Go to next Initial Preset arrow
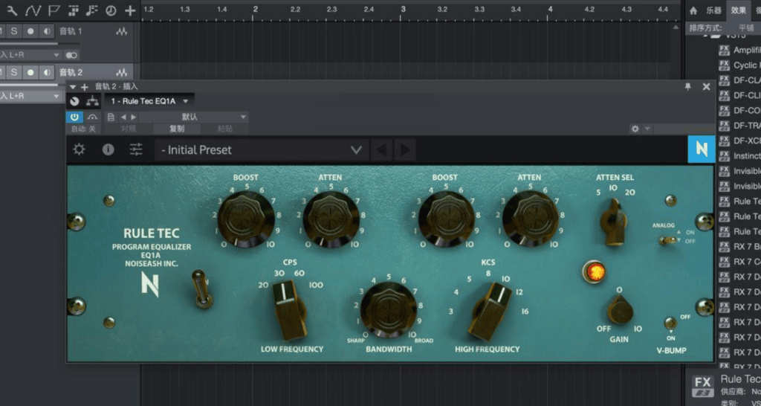Screen dimensions: 761x406 tap(405, 150)
